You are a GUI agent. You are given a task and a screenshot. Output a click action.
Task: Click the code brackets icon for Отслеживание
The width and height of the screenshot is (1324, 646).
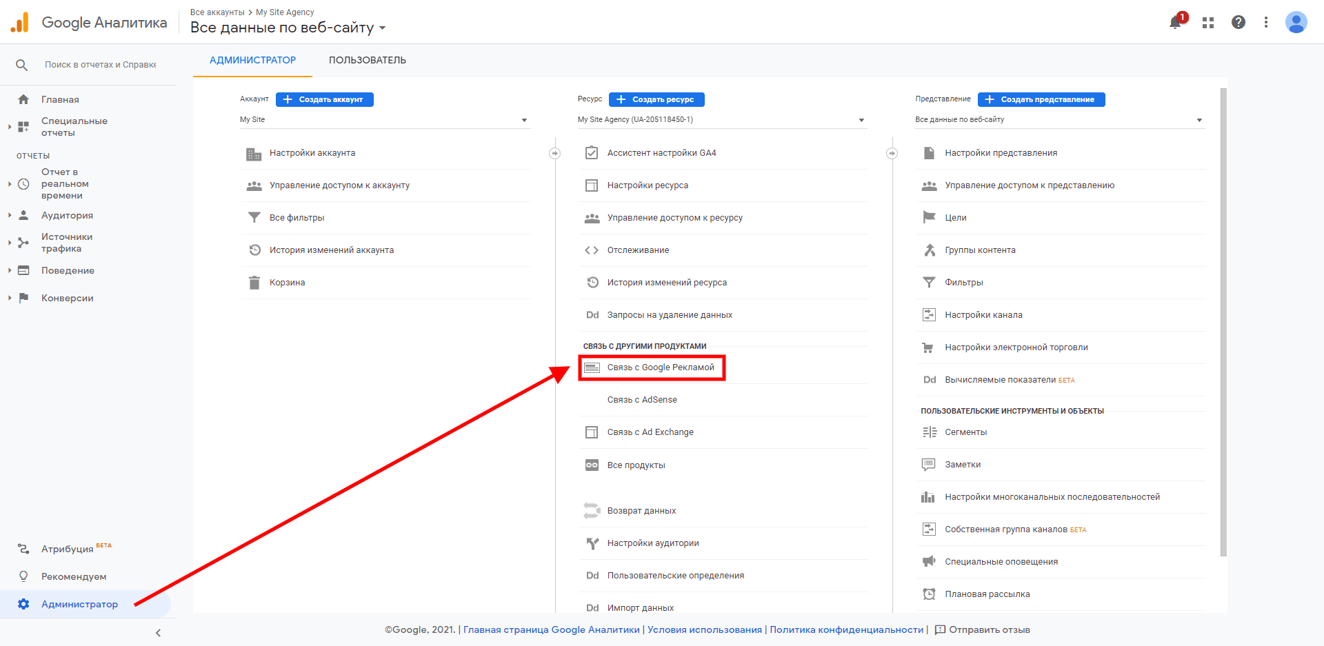coord(592,250)
